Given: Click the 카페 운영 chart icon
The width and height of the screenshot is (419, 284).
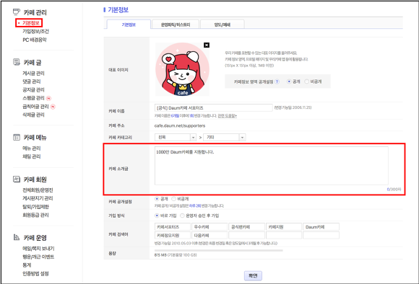Looking at the screenshot, I should coord(17,237).
